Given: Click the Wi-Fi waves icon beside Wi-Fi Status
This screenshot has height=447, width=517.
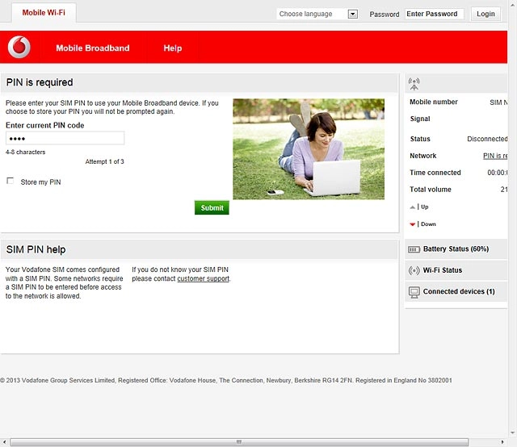Looking at the screenshot, I should [x=414, y=270].
